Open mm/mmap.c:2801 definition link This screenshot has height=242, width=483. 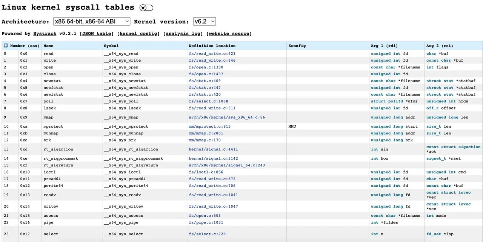[206, 133]
